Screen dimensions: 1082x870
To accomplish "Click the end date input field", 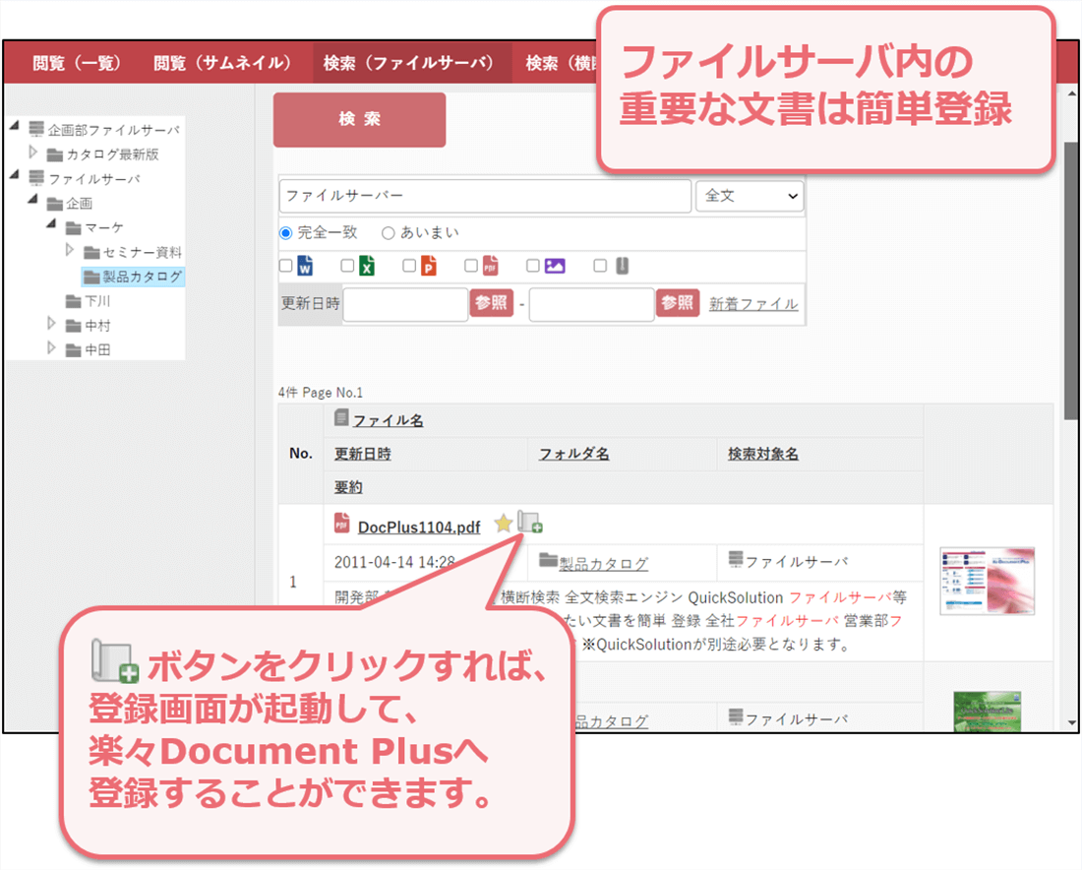I will point(592,304).
